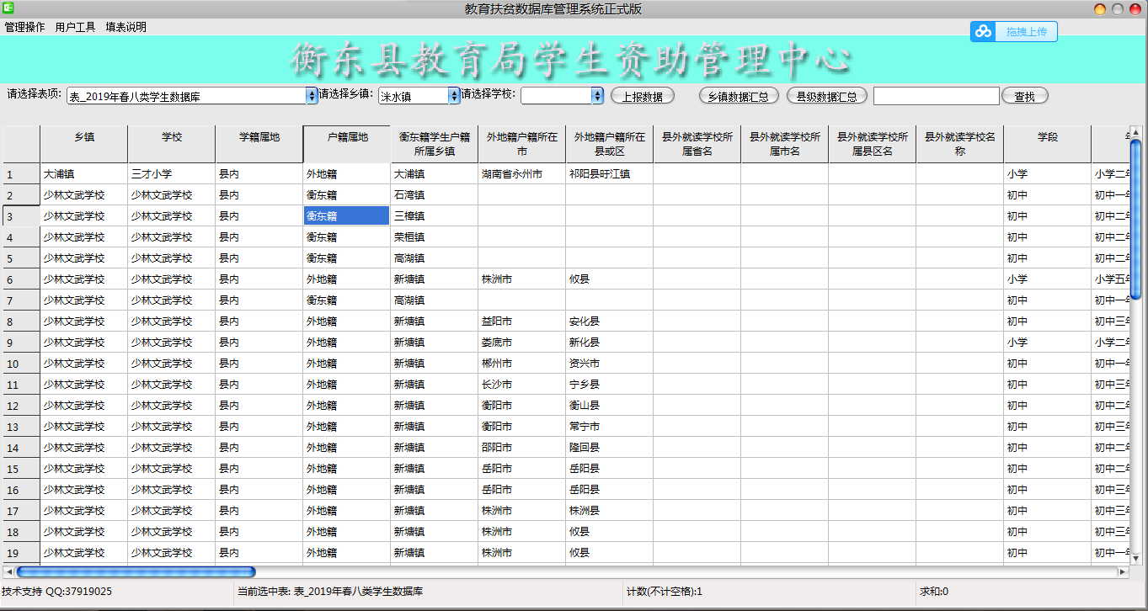Click the cell containing 株洲县
Viewport: 1148px width, 611px height.
pos(610,511)
